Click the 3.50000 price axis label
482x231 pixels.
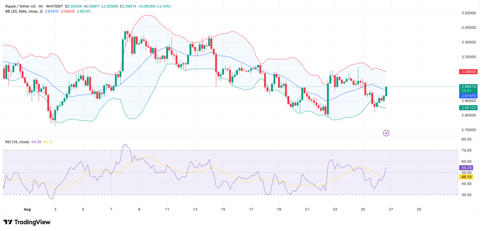pyautogui.click(x=469, y=13)
